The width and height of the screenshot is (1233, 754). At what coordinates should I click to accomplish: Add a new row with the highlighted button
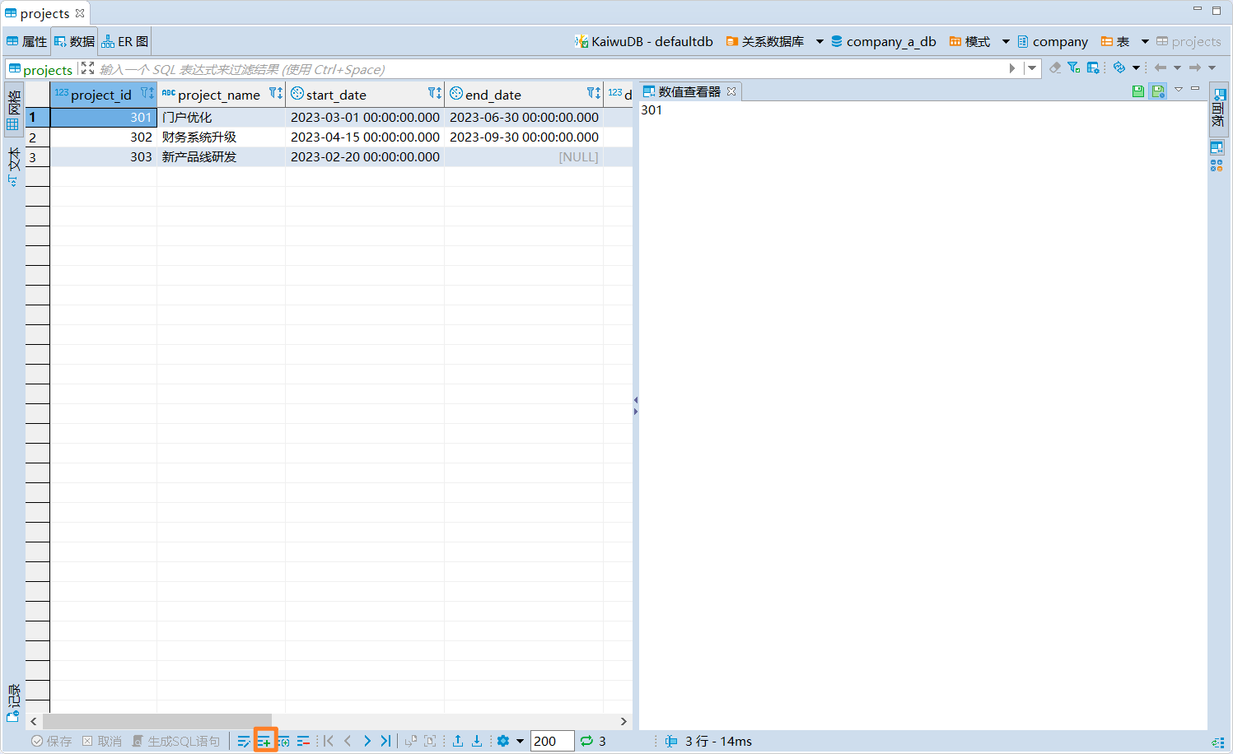tap(264, 741)
